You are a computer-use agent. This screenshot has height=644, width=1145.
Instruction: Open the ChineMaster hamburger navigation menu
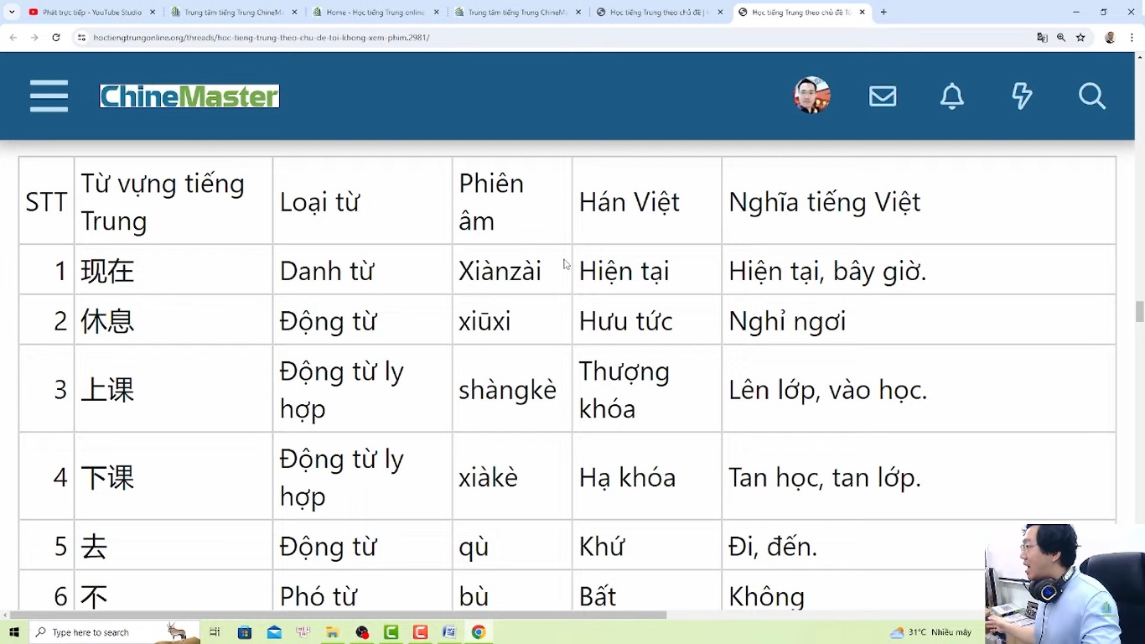coord(49,96)
